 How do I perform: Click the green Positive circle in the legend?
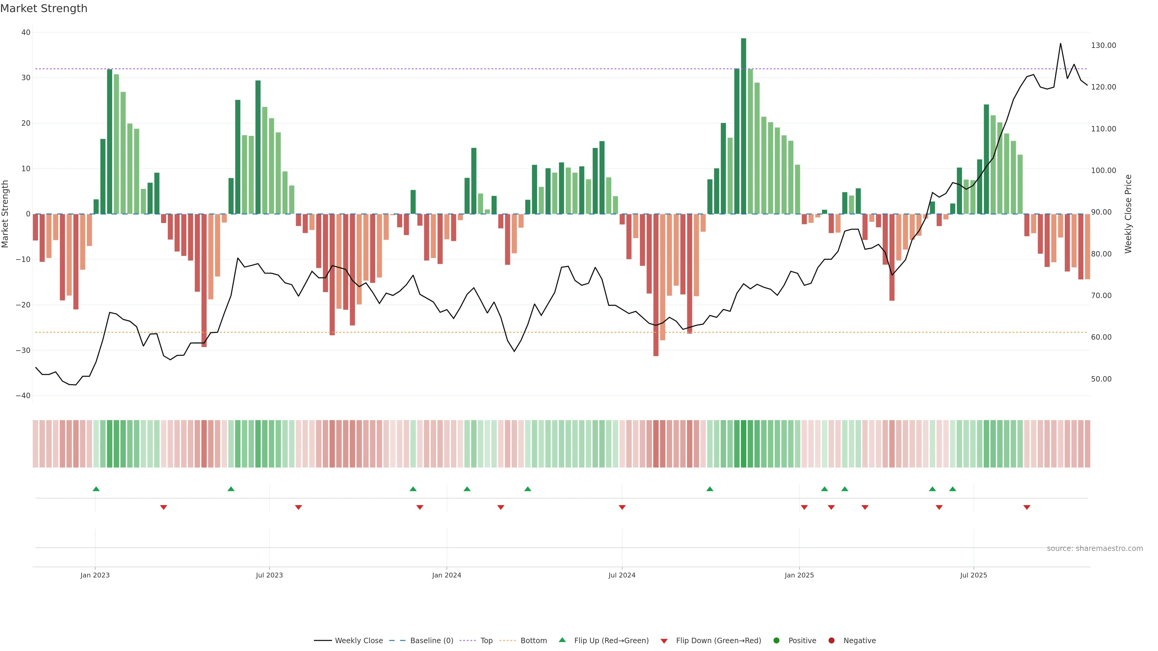coord(776,641)
